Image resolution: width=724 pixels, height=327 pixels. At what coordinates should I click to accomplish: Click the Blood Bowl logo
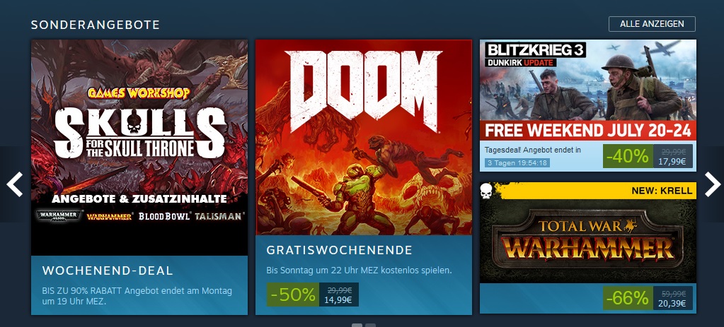pyautogui.click(x=164, y=216)
